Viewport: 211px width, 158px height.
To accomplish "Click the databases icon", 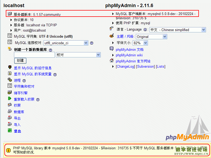I will tap(10, 111).
